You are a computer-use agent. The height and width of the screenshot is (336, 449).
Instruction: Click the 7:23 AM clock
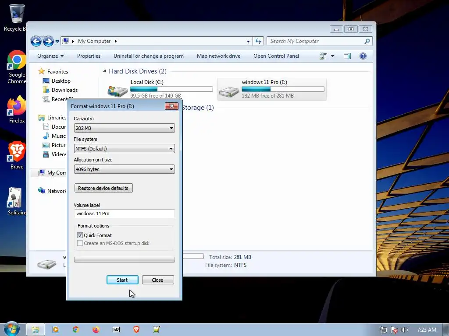point(426,330)
